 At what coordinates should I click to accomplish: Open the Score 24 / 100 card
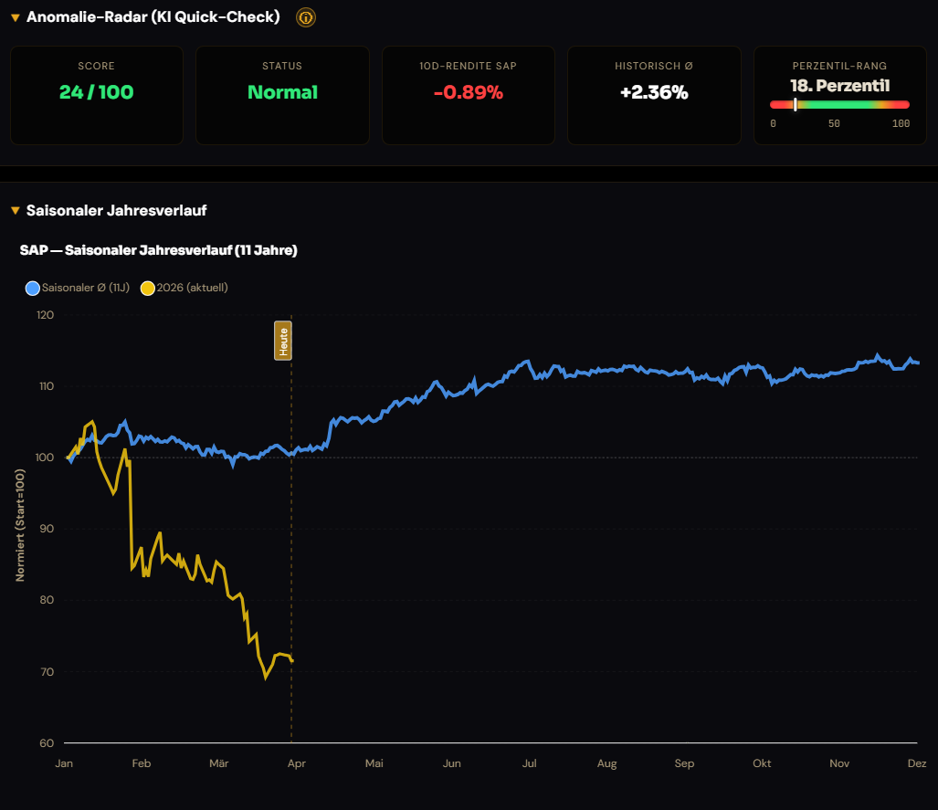(x=97, y=95)
